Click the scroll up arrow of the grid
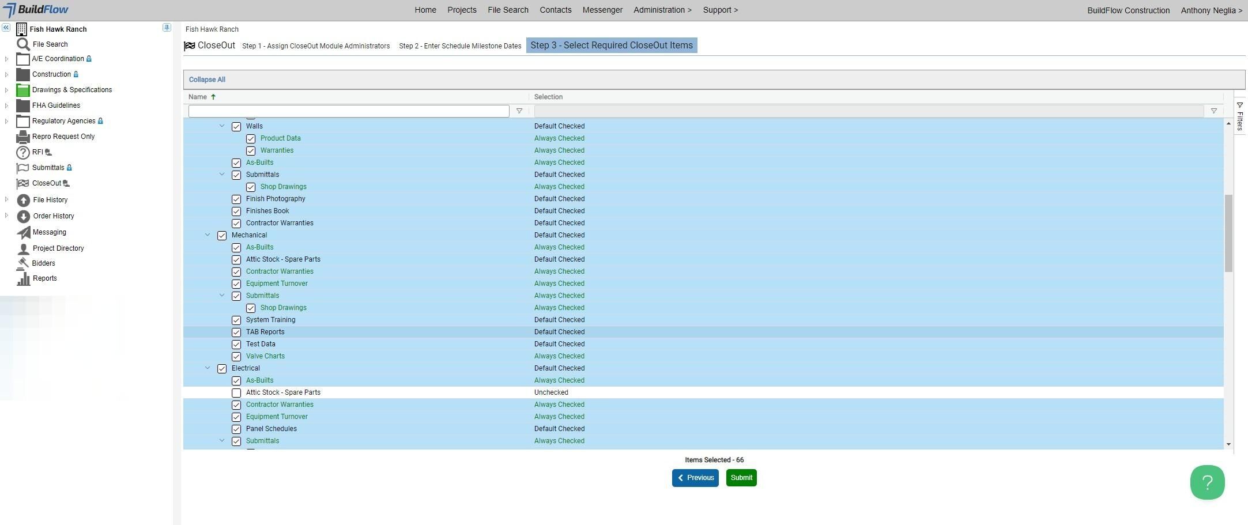 (x=1228, y=124)
